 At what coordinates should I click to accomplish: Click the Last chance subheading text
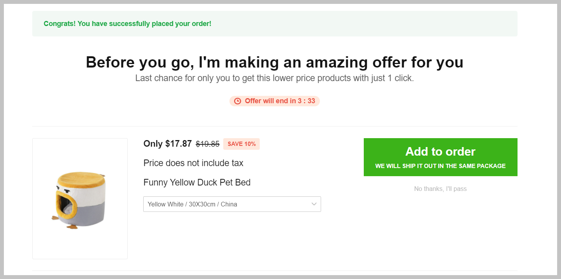pyautogui.click(x=274, y=78)
